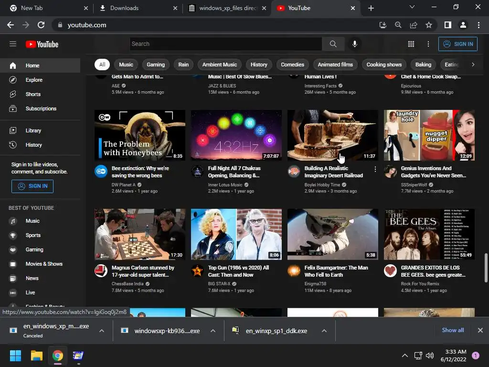This screenshot has height=367, width=489.
Task: Click the zoom magnifier icon in address bar
Action: [398, 25]
